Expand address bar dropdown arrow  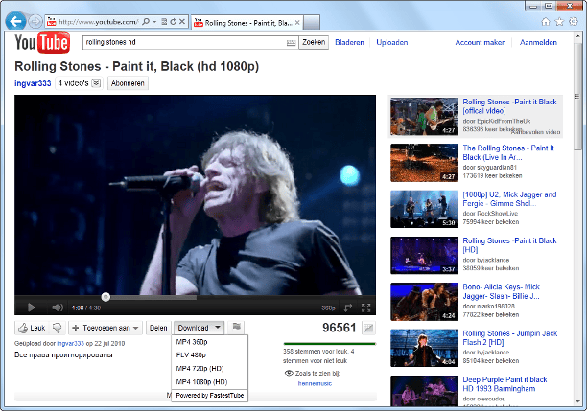pyautogui.click(x=154, y=22)
